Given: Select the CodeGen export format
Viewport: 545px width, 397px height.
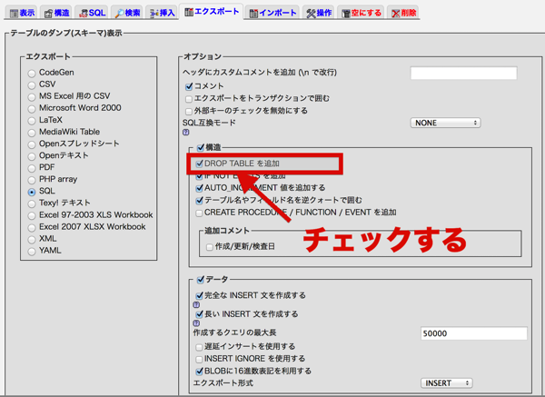Looking at the screenshot, I should tap(32, 73).
